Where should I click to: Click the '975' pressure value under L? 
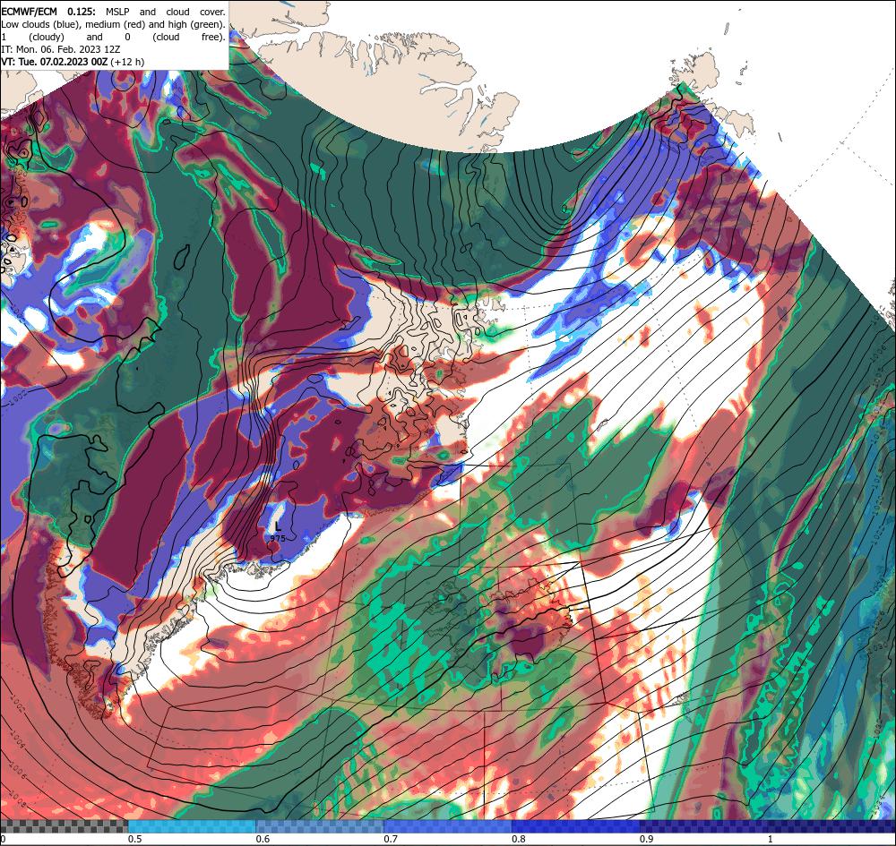click(x=278, y=538)
